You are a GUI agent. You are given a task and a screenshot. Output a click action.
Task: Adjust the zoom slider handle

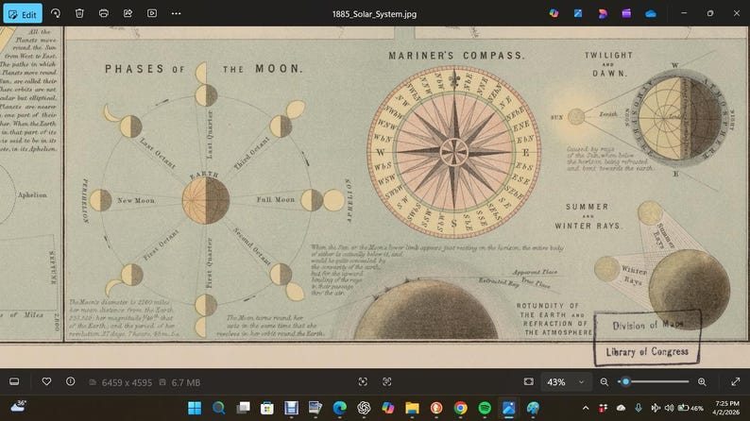tap(625, 381)
